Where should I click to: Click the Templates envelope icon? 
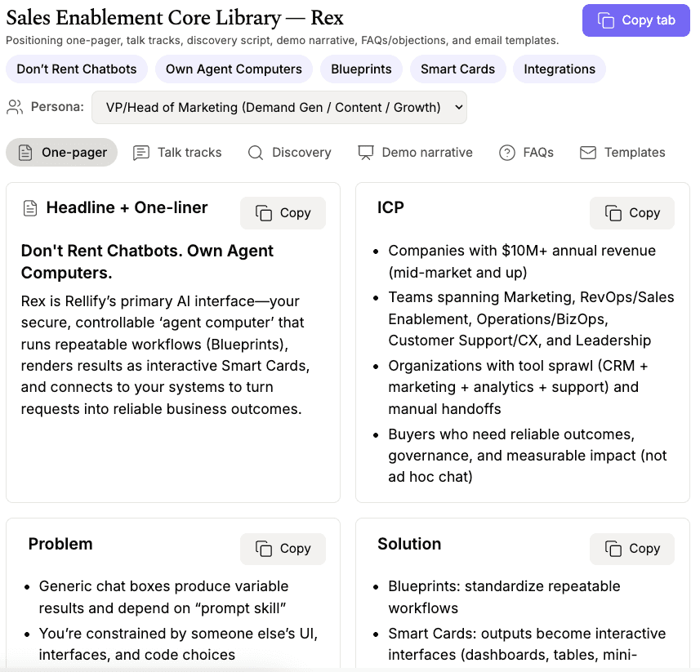click(x=588, y=153)
